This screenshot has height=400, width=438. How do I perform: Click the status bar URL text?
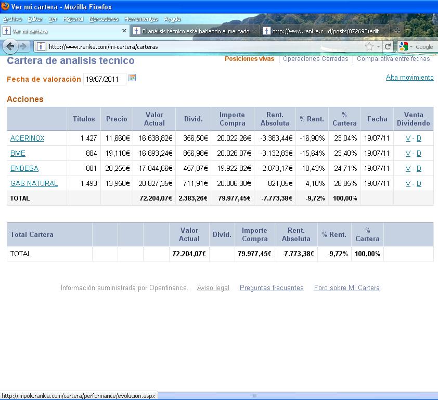[79, 396]
